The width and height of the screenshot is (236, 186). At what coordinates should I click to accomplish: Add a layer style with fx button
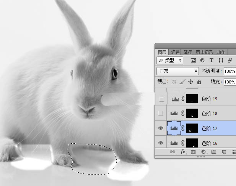pyautogui.click(x=183, y=152)
